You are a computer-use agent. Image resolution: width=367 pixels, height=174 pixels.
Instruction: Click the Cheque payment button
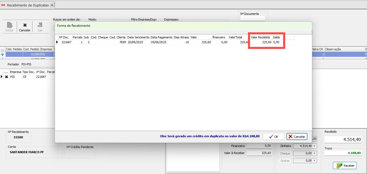285,153
